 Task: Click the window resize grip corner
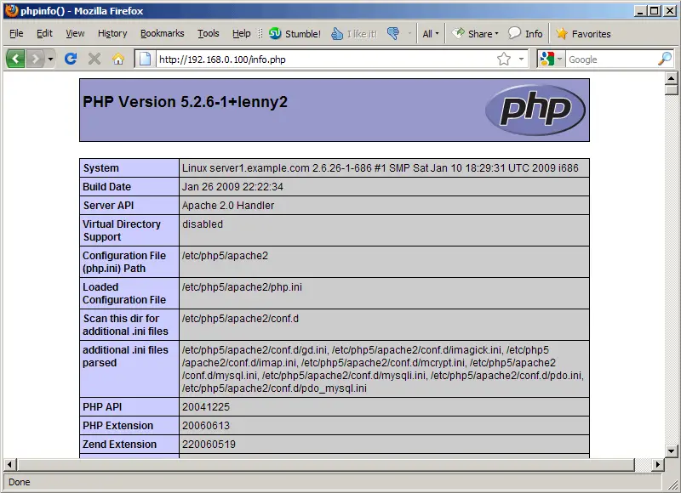point(672,484)
